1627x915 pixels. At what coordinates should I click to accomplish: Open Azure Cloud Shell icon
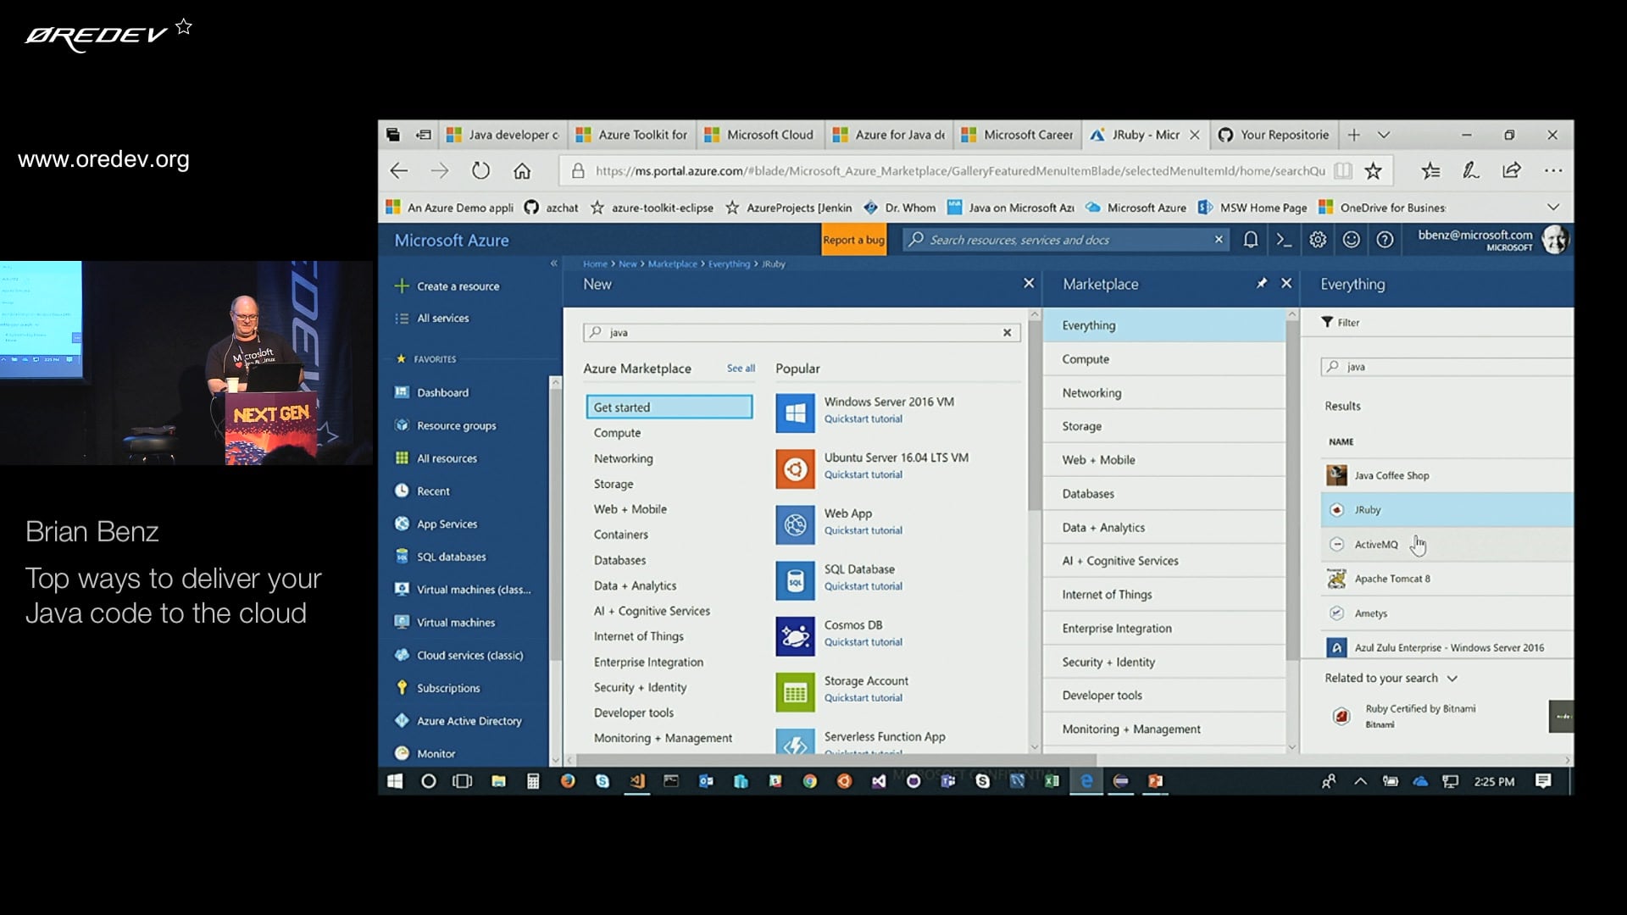point(1284,241)
